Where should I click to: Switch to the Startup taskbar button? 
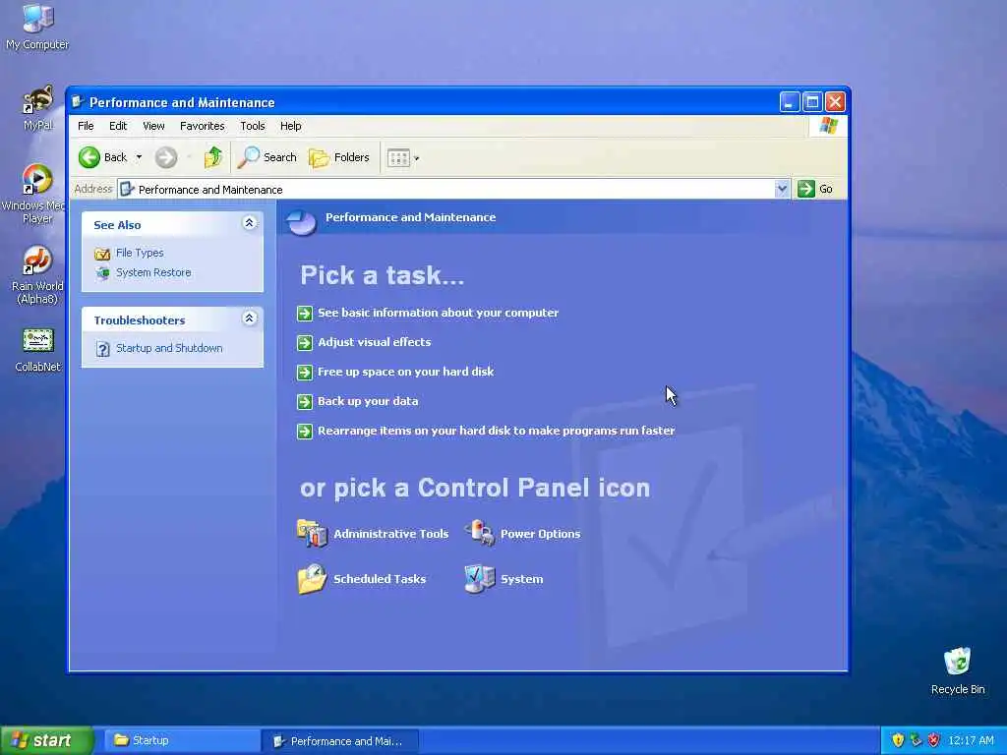[181, 740]
